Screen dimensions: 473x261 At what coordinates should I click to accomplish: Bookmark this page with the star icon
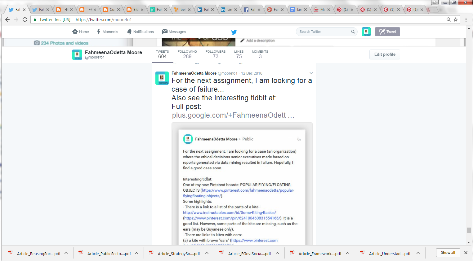point(456,20)
